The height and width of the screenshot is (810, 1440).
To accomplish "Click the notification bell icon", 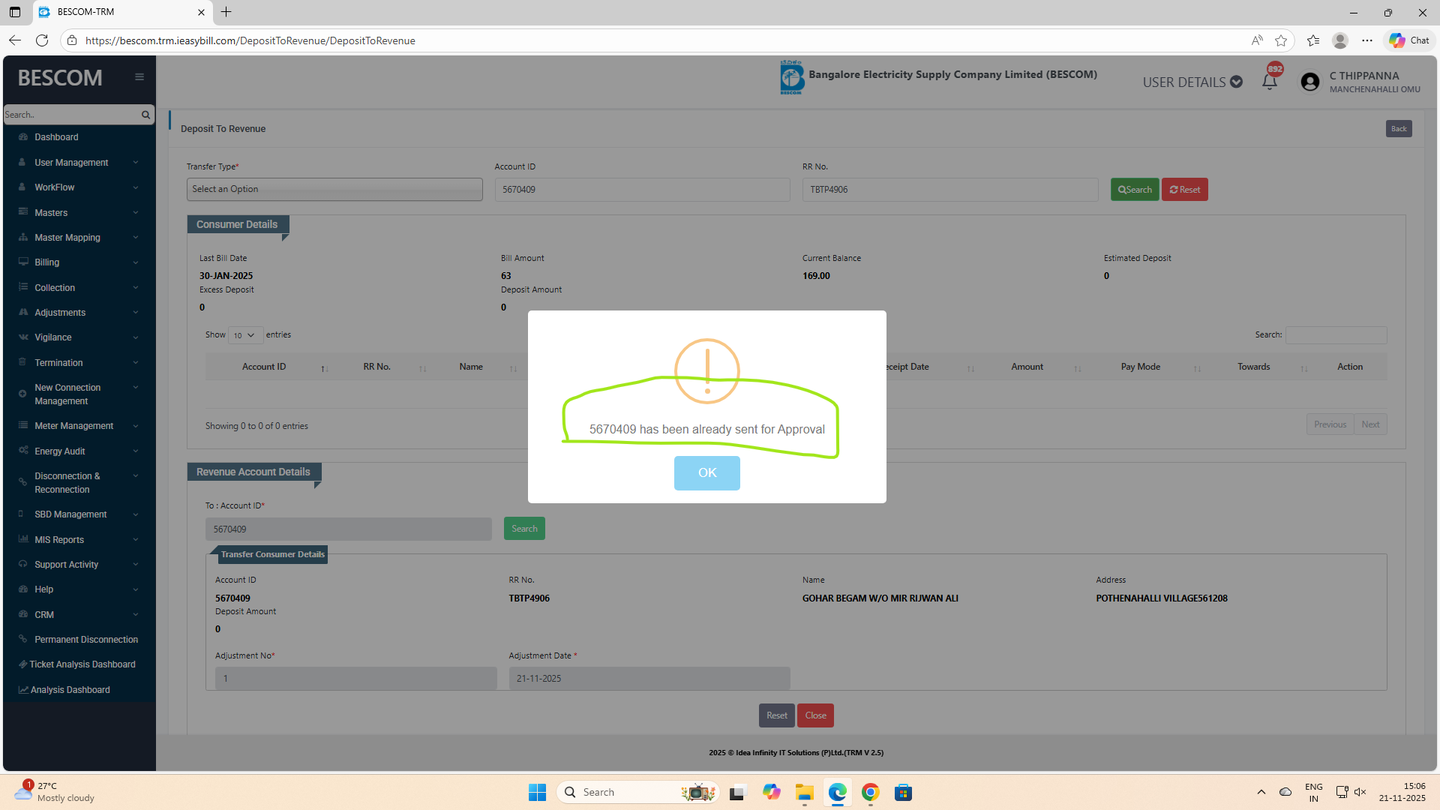I will (x=1269, y=82).
